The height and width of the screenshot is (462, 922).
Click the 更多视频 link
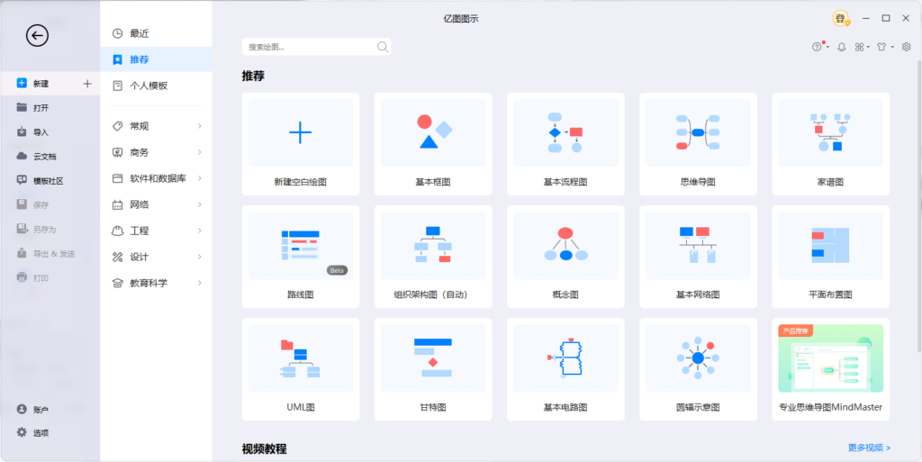[869, 448]
